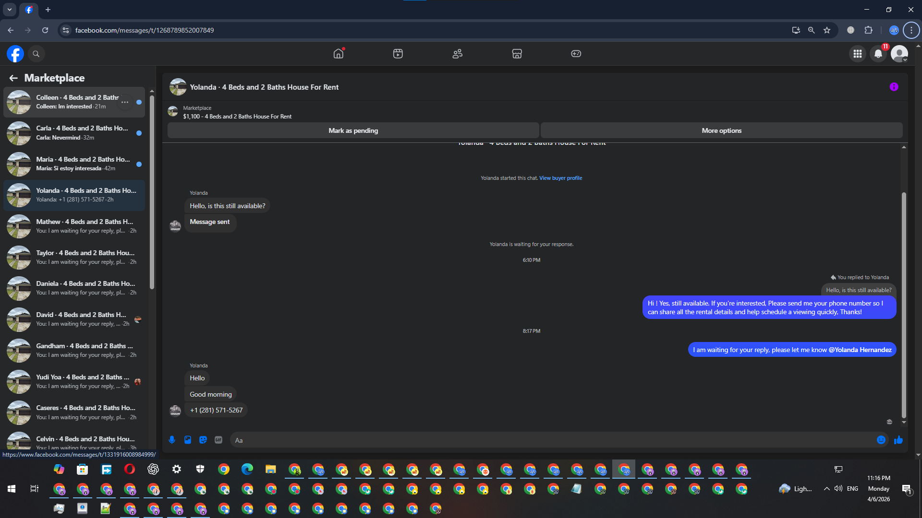Screen dimensions: 922x518
Task: Open Carla's Nevermind conversation
Action: [74, 133]
